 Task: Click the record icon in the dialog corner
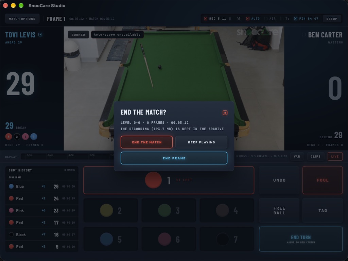click(x=225, y=113)
